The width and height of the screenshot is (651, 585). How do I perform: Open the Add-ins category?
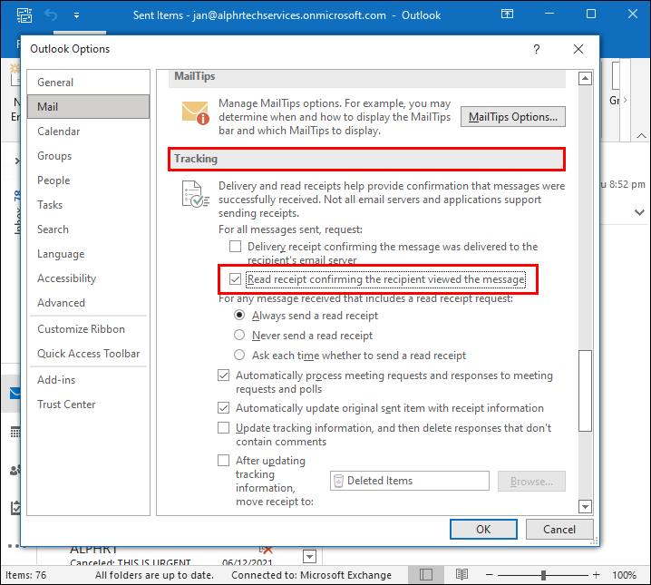(89, 379)
